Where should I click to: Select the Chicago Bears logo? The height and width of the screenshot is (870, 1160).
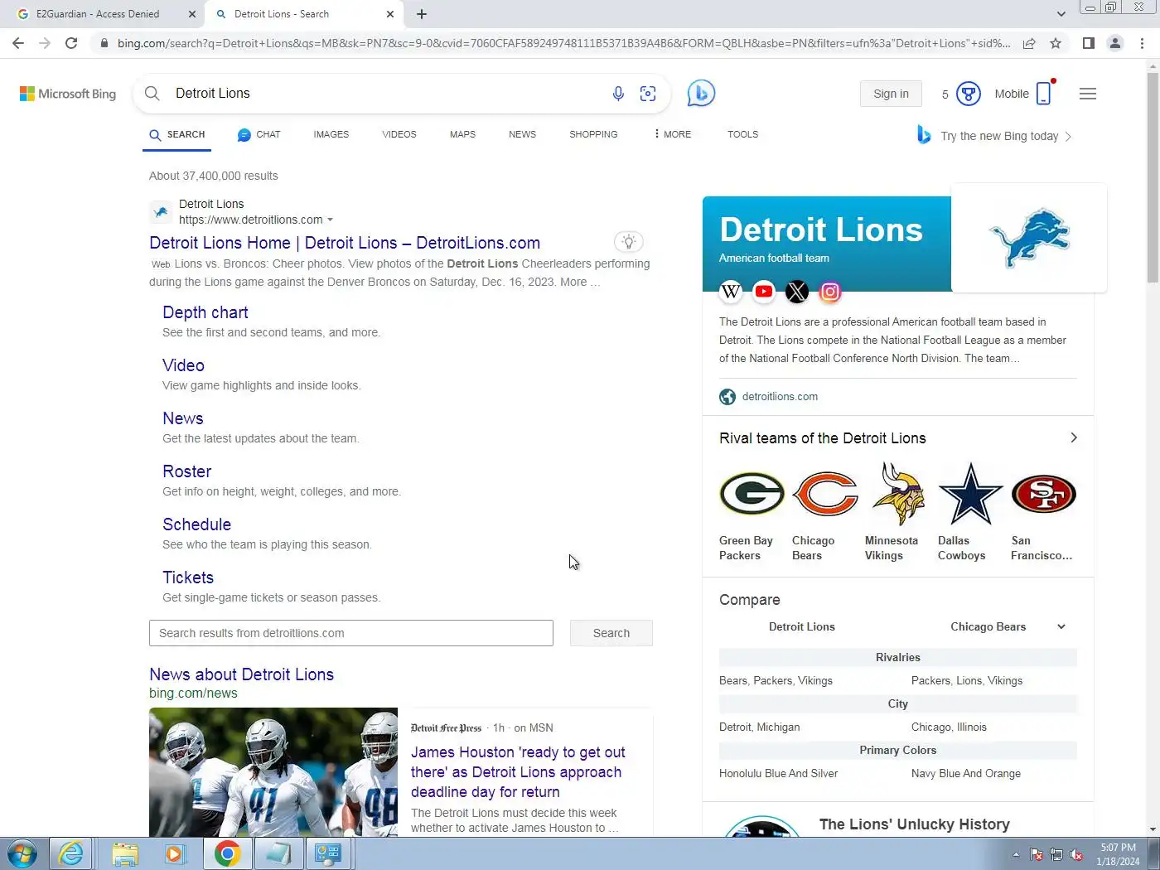pos(825,494)
